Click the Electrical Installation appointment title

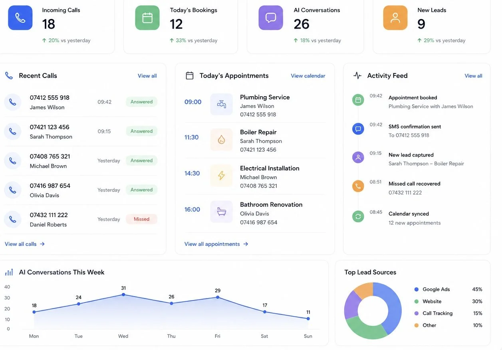270,168
